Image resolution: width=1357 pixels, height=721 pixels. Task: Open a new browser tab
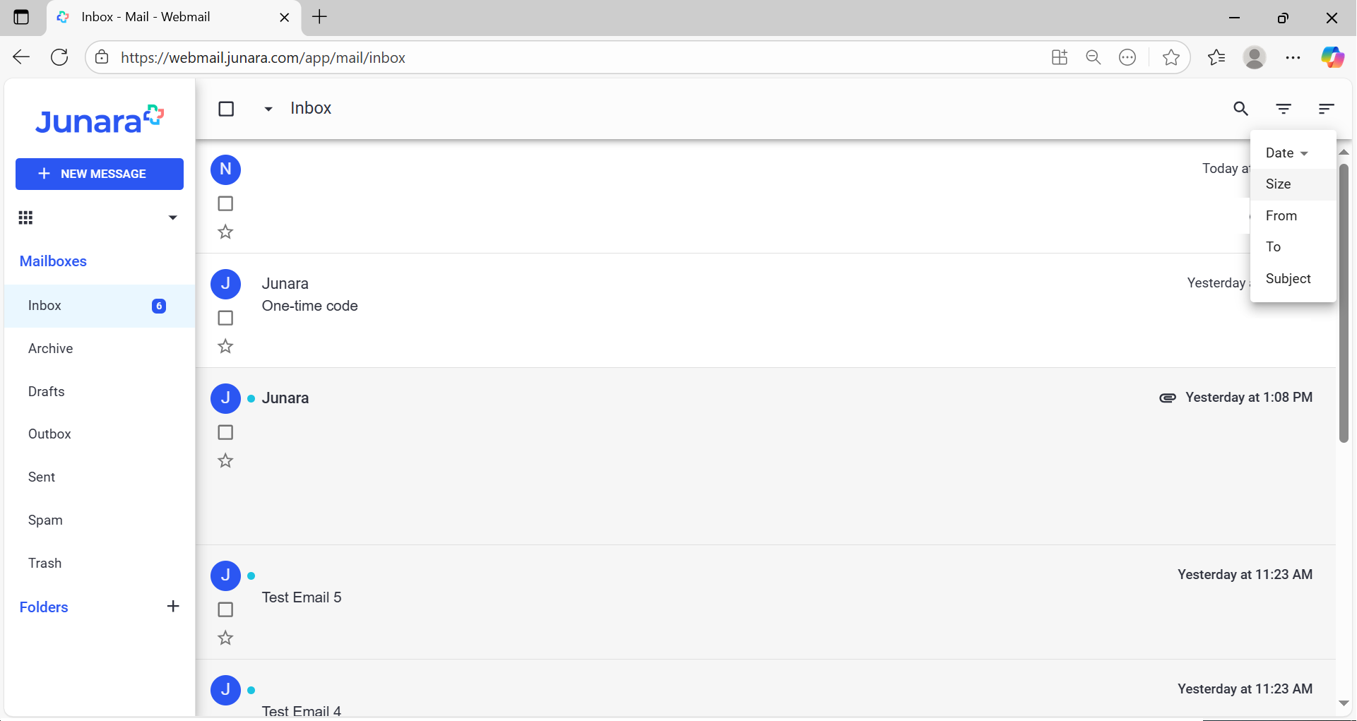[319, 17]
